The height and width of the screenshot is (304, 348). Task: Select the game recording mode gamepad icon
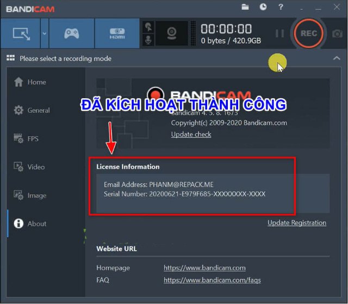[71, 34]
